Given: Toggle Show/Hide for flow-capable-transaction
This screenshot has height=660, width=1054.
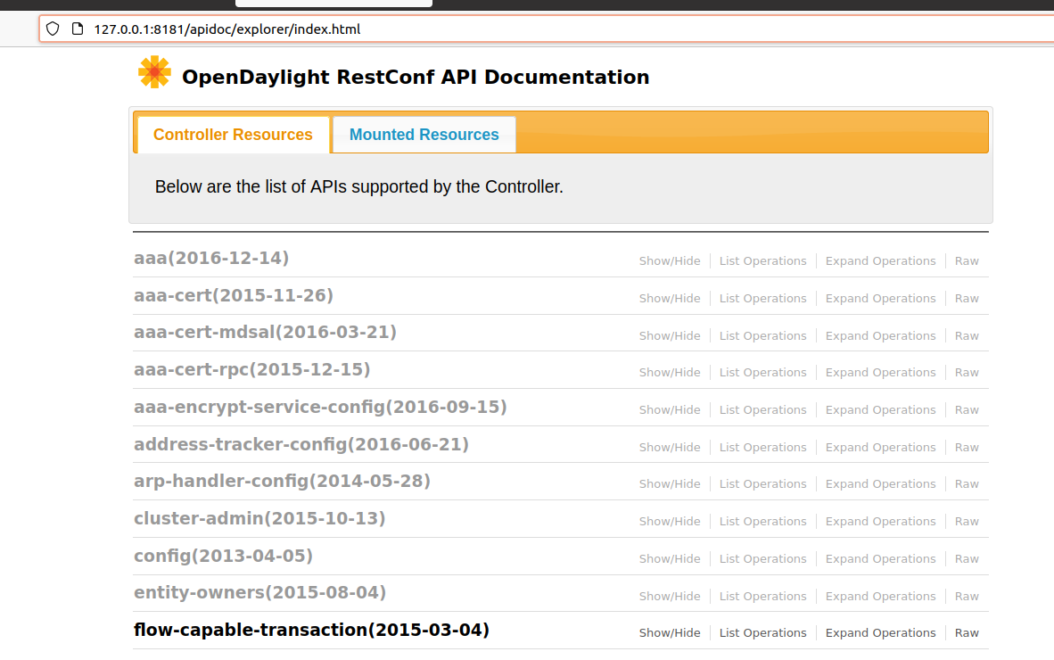Looking at the screenshot, I should 670,633.
